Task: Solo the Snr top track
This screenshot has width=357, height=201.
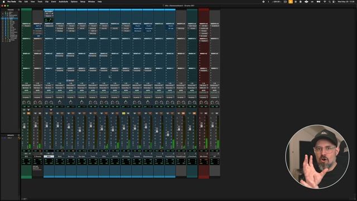Action: [68, 113]
